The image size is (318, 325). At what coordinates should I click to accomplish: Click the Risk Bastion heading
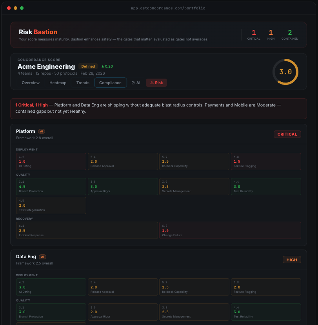tap(38, 32)
